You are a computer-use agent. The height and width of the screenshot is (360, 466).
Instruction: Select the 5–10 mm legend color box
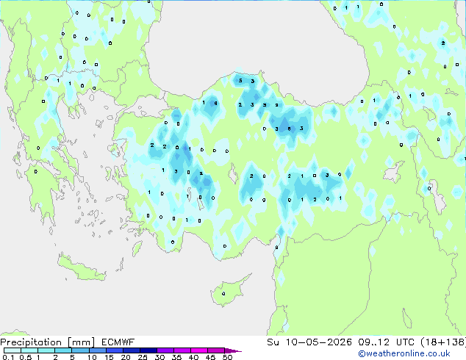click(80, 350)
